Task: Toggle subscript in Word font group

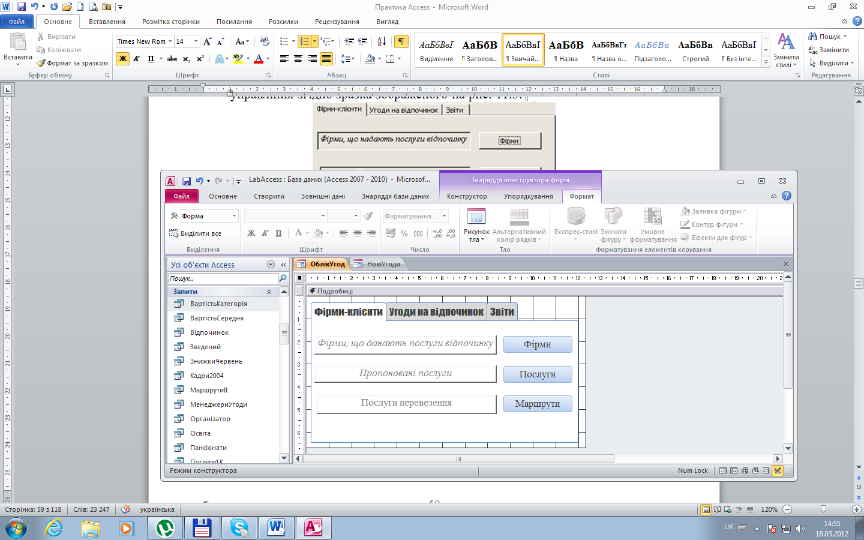Action: coord(187,59)
